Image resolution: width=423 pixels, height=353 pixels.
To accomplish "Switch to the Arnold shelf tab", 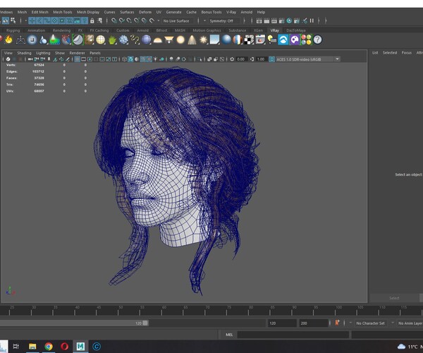I will pos(142,30).
